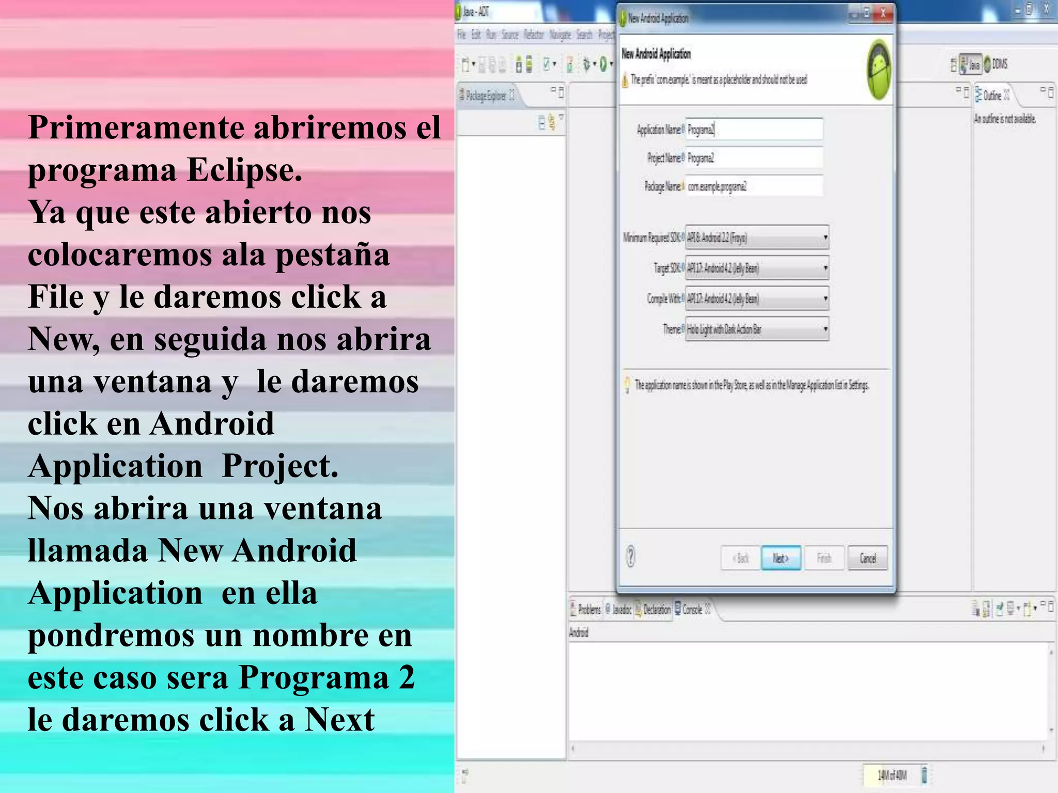Click Link with Editor icon in Package Explorer

pos(552,122)
